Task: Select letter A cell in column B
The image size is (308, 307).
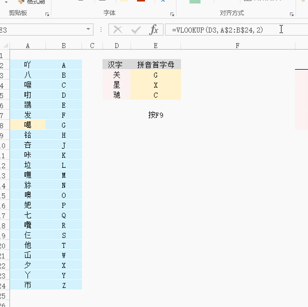Action: coord(63,65)
